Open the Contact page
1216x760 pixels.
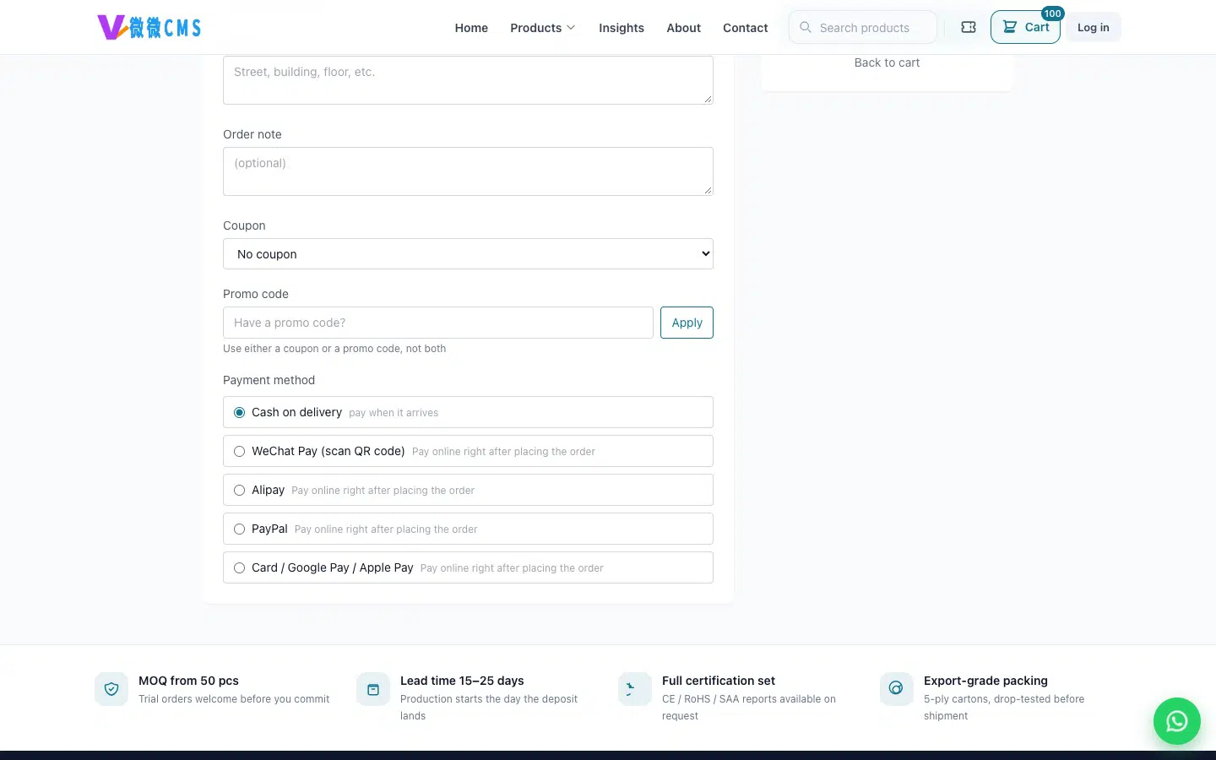(746, 28)
